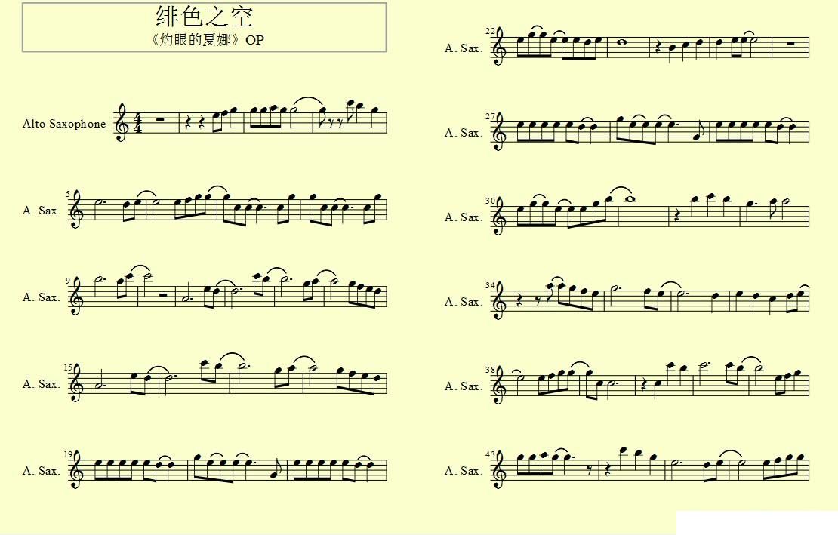The height and width of the screenshot is (535, 838).
Task: Select measure number 34
Action: tap(490, 286)
